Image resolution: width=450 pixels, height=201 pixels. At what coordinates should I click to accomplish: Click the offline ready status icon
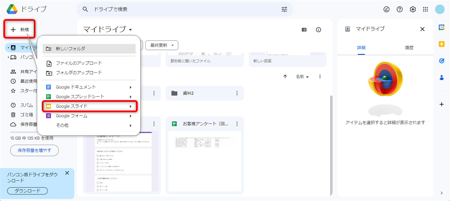coord(386,9)
